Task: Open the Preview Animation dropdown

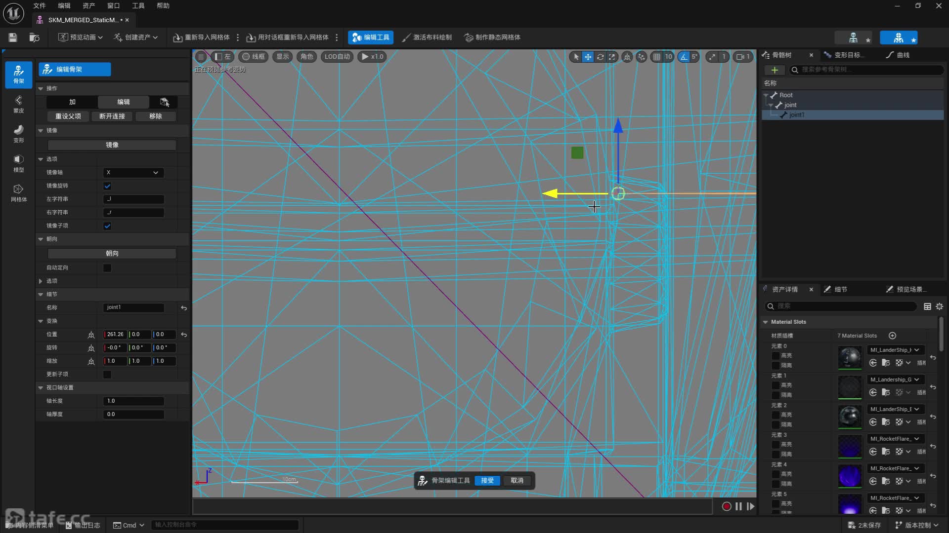Action: coord(81,38)
